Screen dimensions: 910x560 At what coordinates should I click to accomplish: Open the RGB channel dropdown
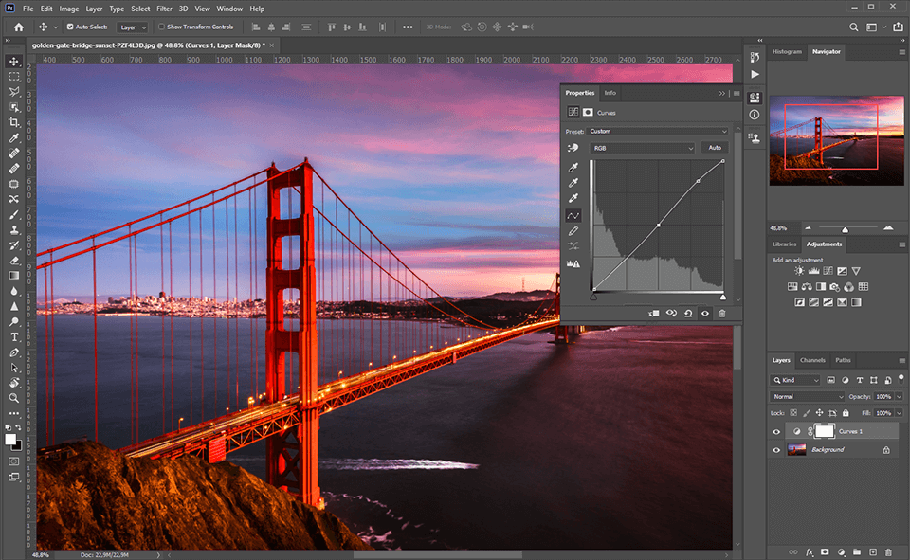tap(643, 148)
